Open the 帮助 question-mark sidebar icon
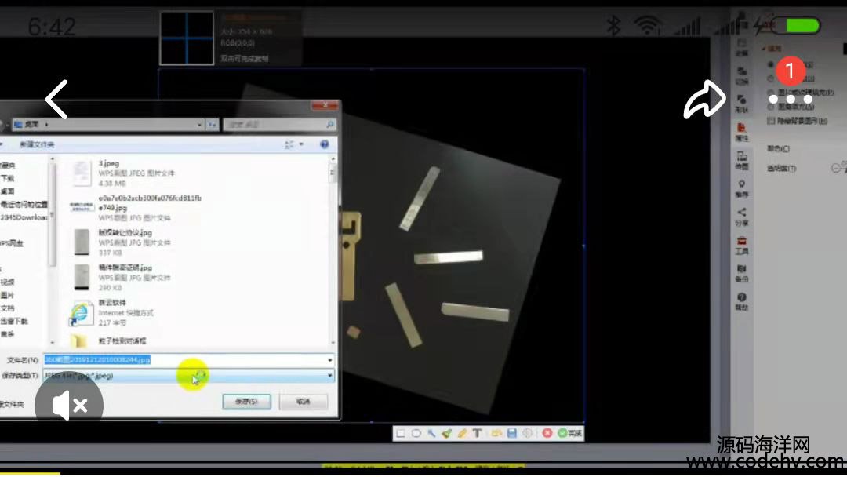 click(x=742, y=301)
